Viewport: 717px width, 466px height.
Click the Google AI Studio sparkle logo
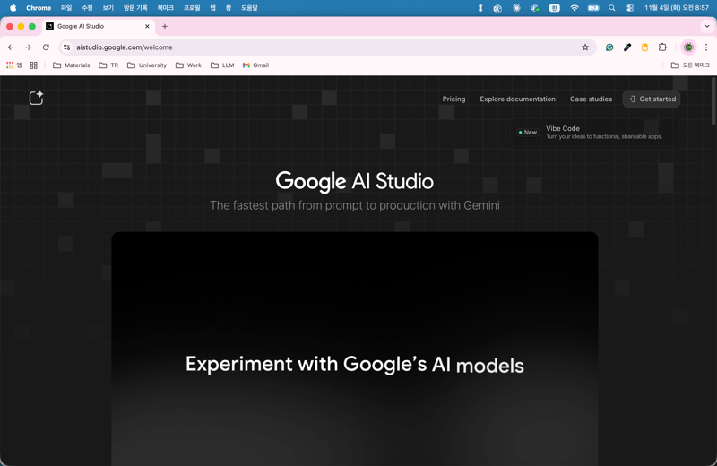pyautogui.click(x=36, y=98)
